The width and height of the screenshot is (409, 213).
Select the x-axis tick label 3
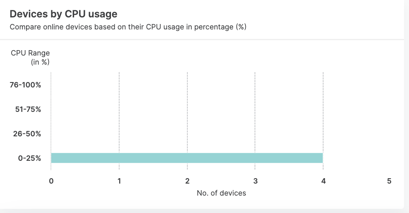point(255,181)
